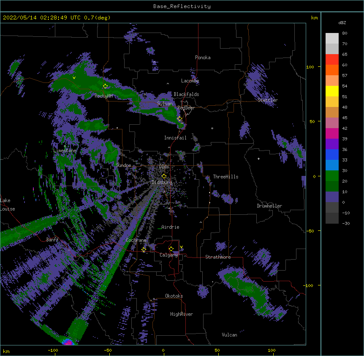
Task: Select the -50 tick label on right axis
Action: [310, 231]
